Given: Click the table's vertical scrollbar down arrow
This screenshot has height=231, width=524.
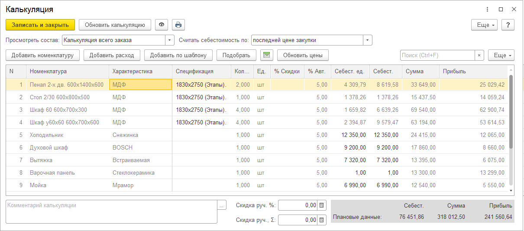Looking at the screenshot, I should click(511, 190).
